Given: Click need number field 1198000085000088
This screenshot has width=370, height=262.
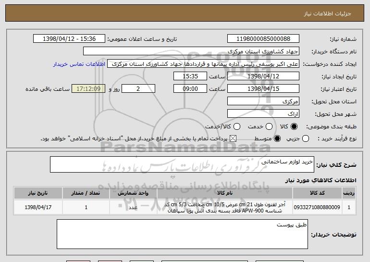Looking at the screenshot, I should tap(263, 39).
